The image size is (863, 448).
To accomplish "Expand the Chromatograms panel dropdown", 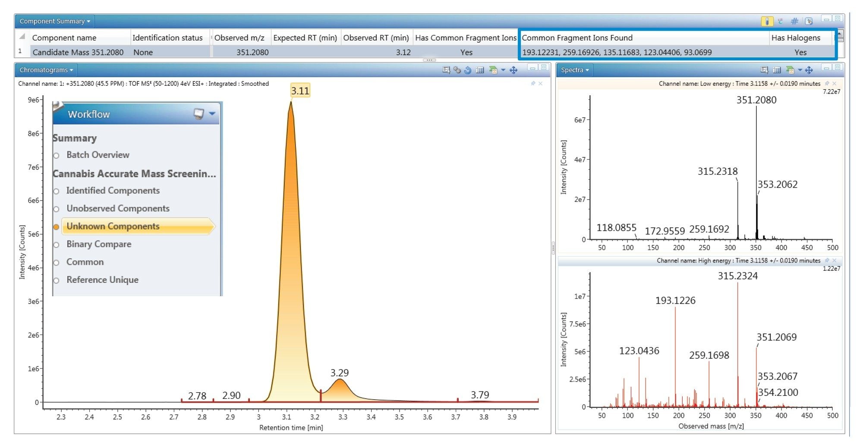I will click(46, 70).
